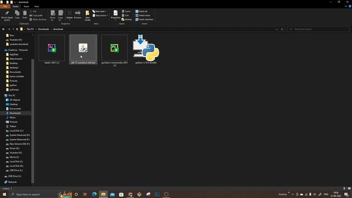Click Invert selection in ribbon
Image resolution: width=352 pixels, height=198 pixels.
(144, 20)
